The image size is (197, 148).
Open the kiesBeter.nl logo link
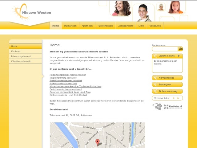(x=173, y=107)
